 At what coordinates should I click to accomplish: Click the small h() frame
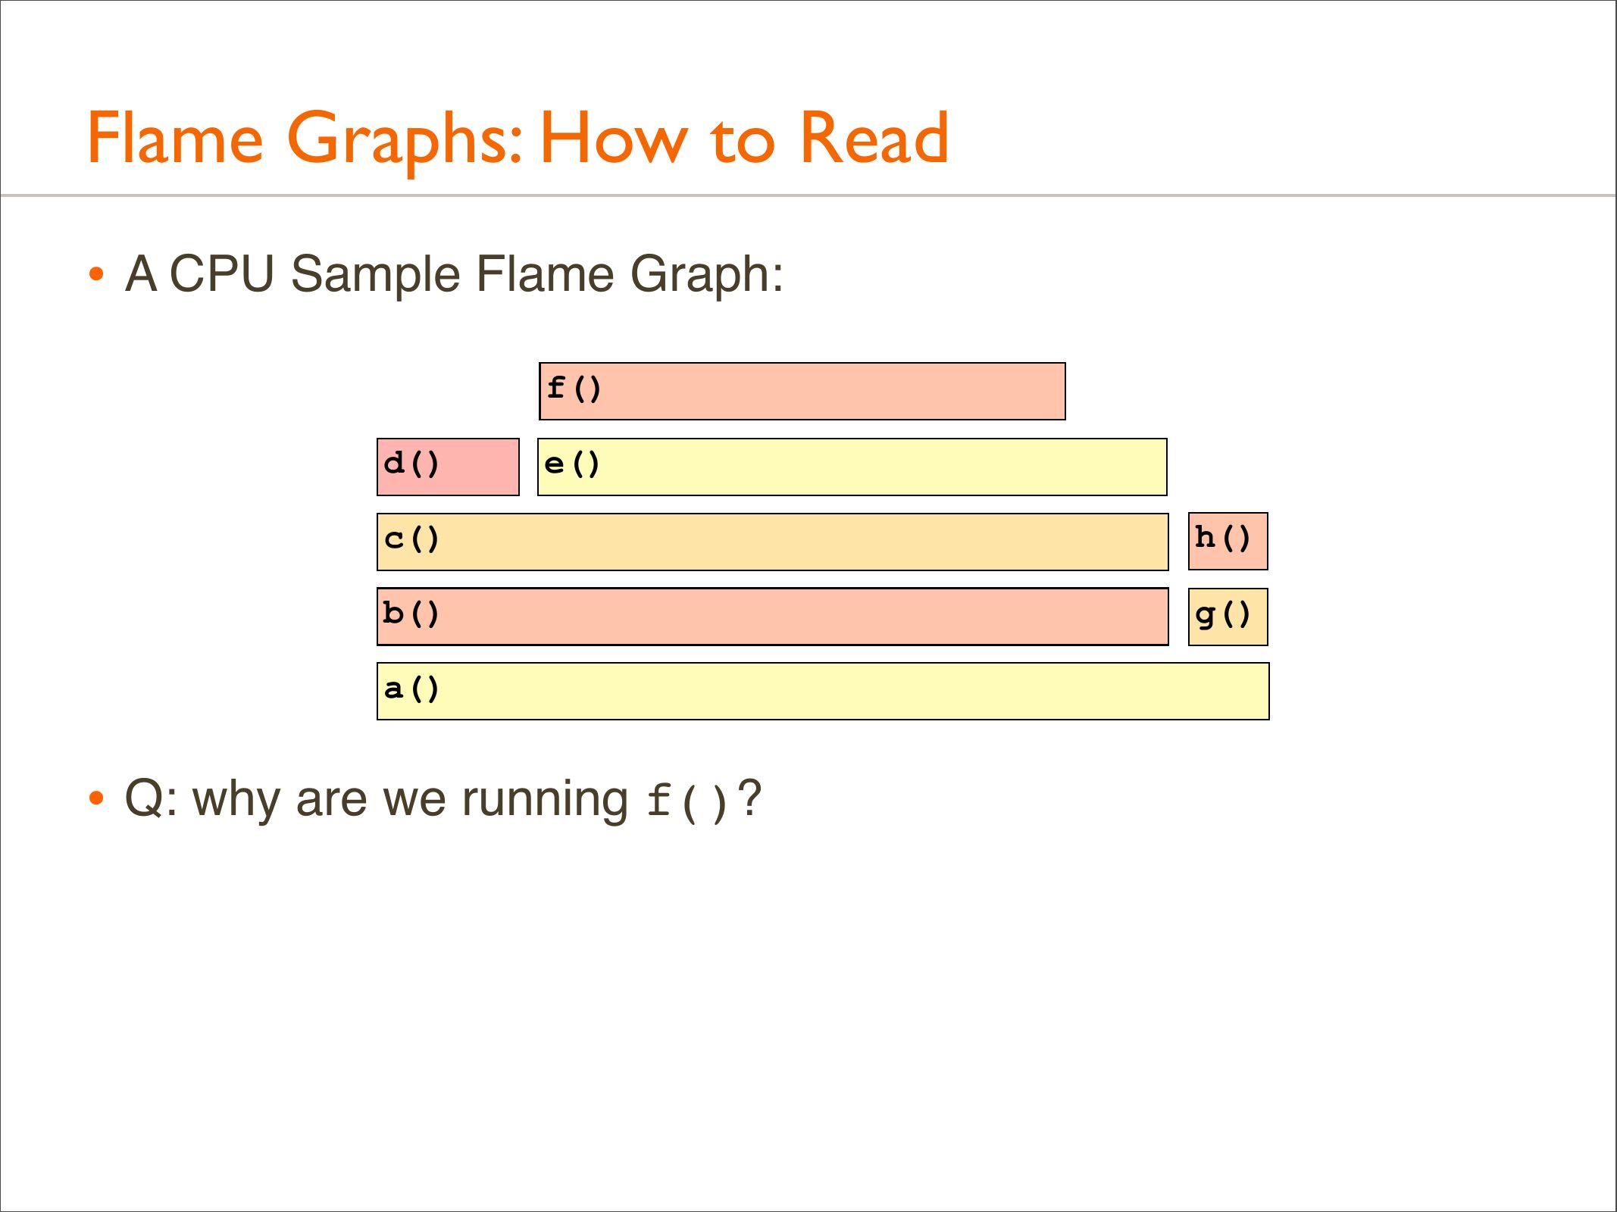(x=1228, y=541)
